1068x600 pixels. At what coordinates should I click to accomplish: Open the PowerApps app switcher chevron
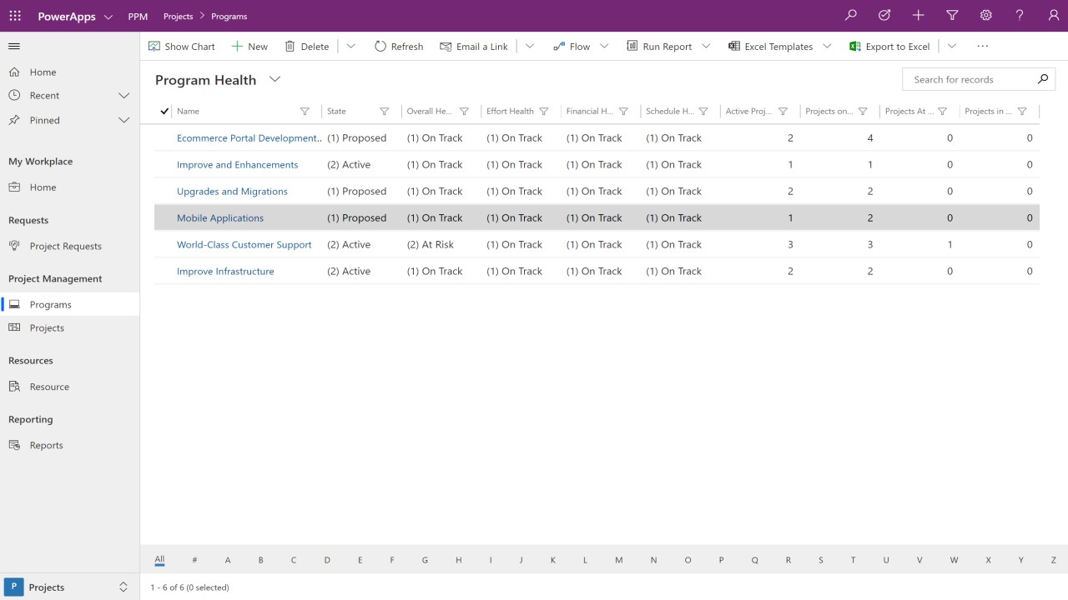[108, 17]
